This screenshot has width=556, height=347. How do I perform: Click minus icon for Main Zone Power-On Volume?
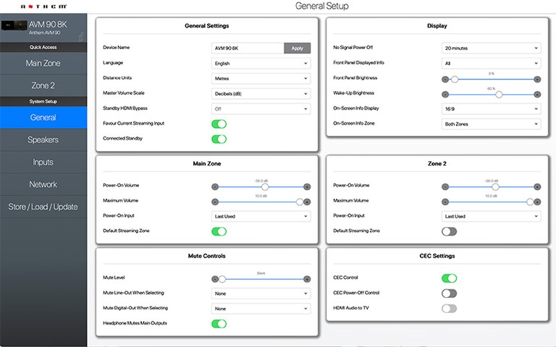[x=215, y=187]
